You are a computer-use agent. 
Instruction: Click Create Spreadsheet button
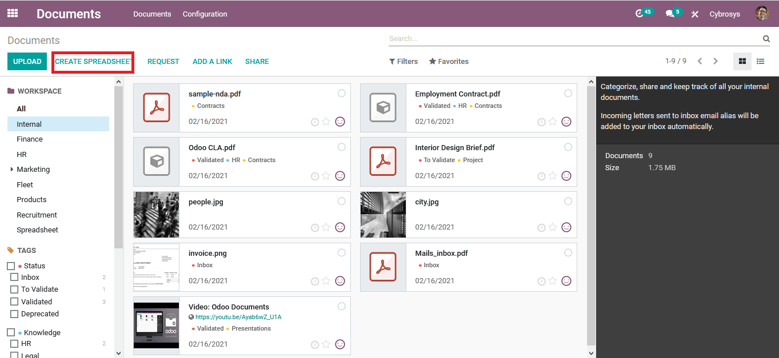tap(93, 61)
